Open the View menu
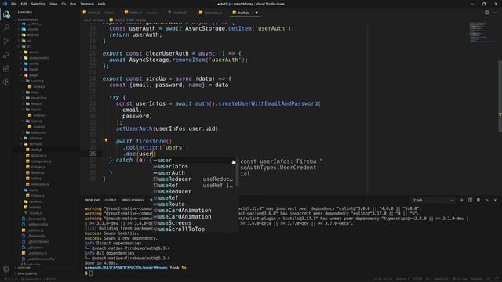The image size is (502, 282). click(53, 4)
